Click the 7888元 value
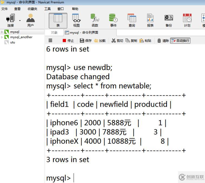 (x=115, y=132)
